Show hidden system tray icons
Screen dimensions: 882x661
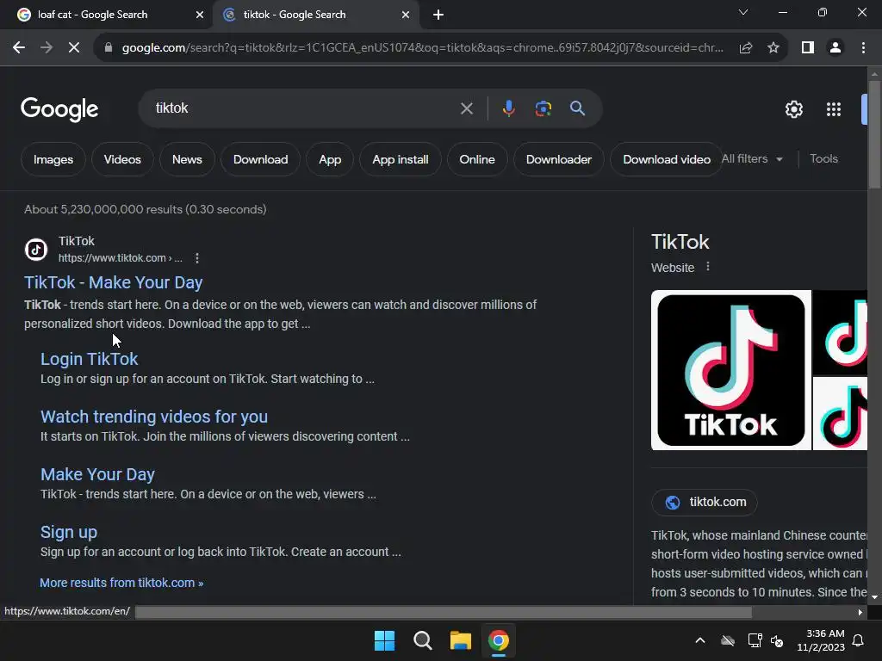click(x=700, y=640)
